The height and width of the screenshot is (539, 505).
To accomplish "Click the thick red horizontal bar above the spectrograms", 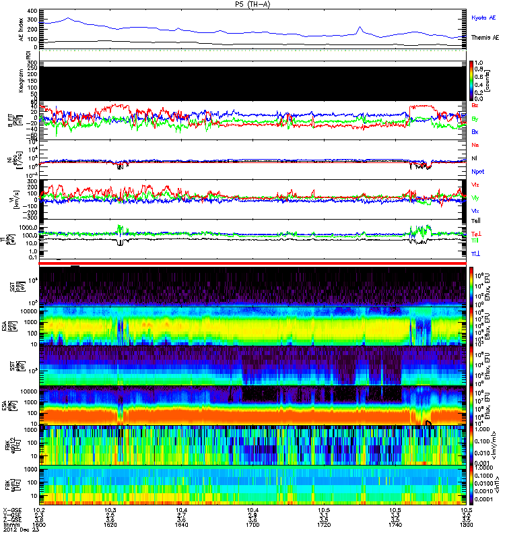I will tap(252, 263).
